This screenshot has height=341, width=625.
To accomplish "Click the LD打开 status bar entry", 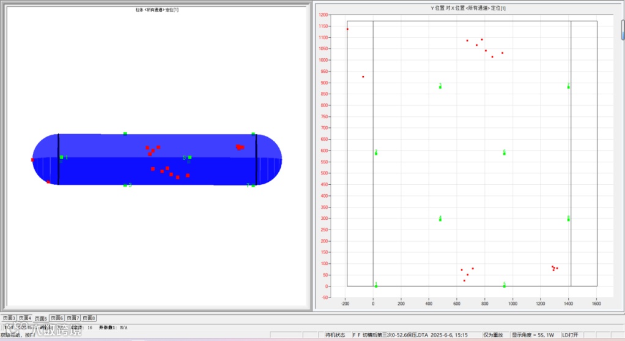I will tap(570, 335).
